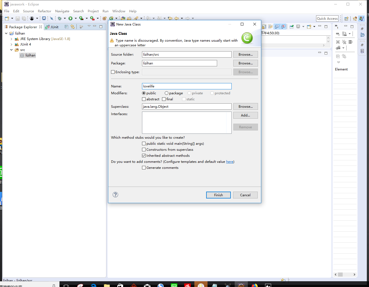The width and height of the screenshot is (369, 287).
Task: Click the Add interfaces button
Action: click(x=246, y=115)
